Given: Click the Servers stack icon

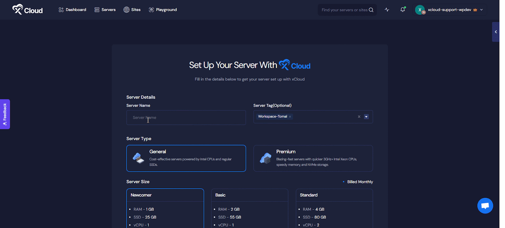Looking at the screenshot, I should pos(97,10).
